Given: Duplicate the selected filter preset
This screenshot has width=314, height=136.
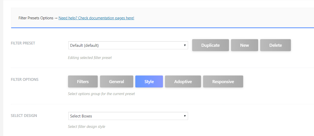Looking at the screenshot, I should 210,45.
